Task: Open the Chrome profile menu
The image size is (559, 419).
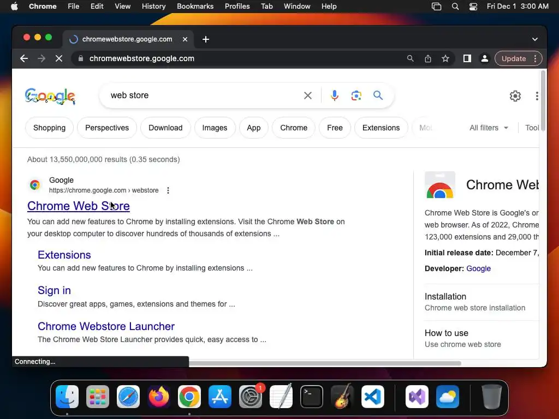Action: (x=485, y=58)
